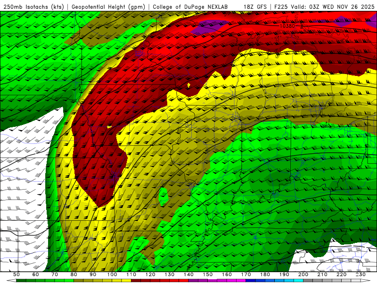Click the "College of DuPage NEXLAB" credit text
This screenshot has width=377, height=283.
click(190, 7)
